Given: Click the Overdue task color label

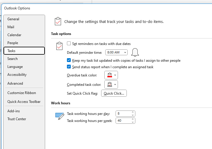Looking at the screenshot, I should [82, 75].
